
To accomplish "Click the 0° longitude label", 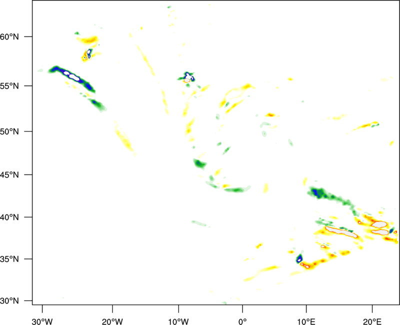I will (x=242, y=321).
